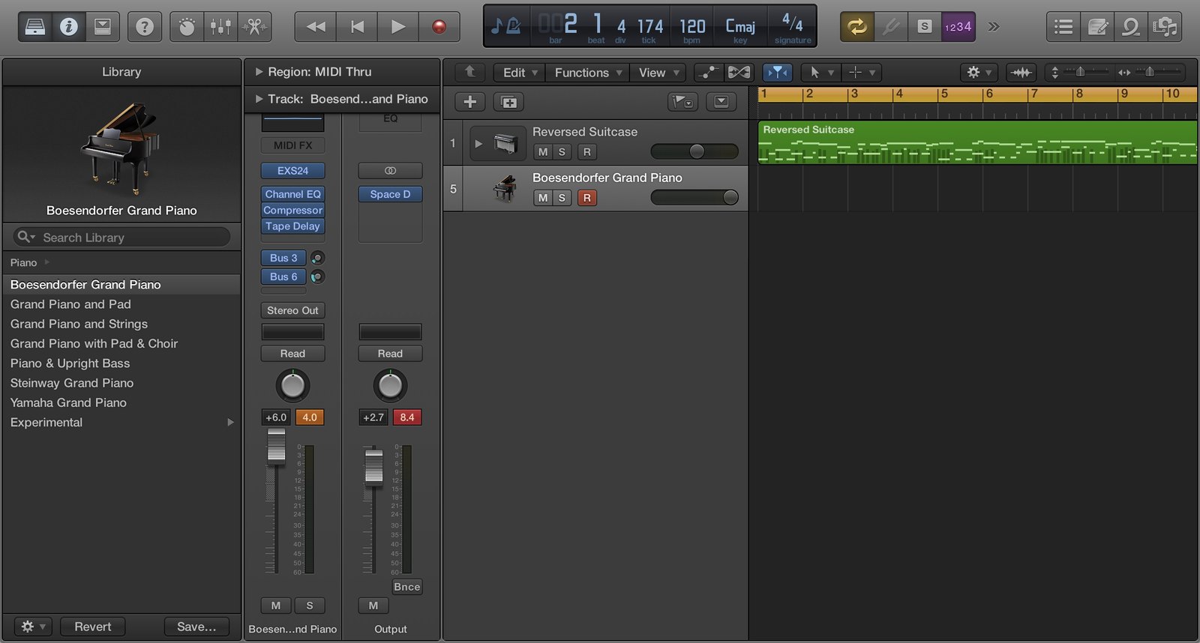Open the Mixer sliders icon

tap(220, 27)
